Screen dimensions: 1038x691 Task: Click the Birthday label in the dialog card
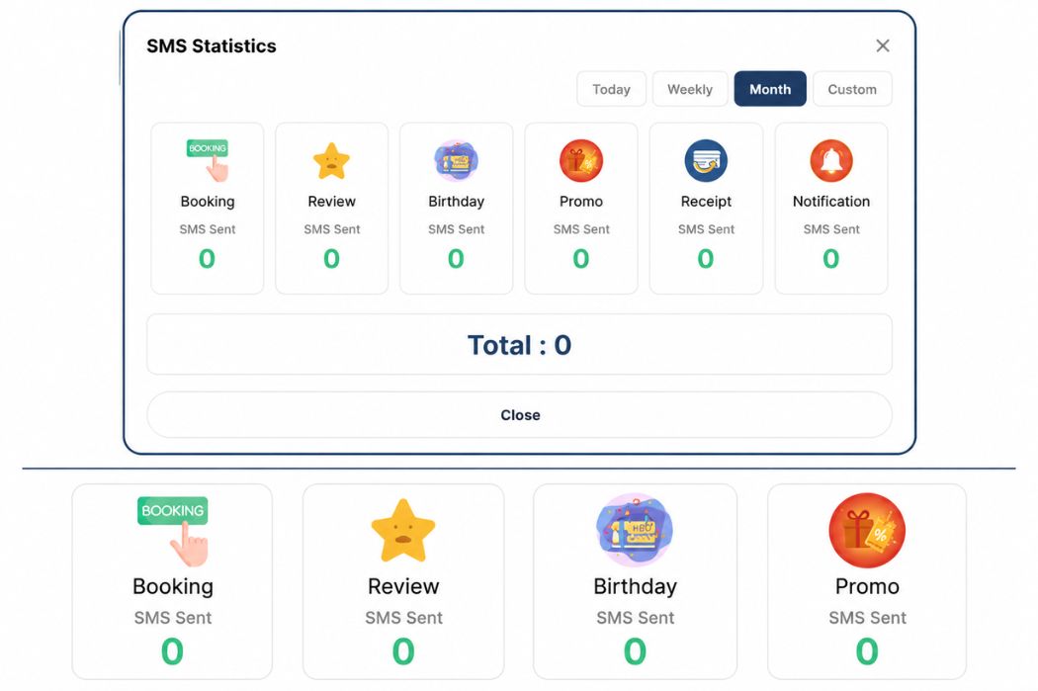click(456, 202)
